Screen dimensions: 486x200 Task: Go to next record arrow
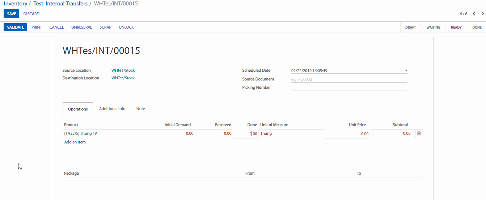(x=482, y=14)
